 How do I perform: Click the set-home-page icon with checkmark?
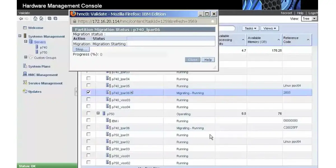[41, 18]
